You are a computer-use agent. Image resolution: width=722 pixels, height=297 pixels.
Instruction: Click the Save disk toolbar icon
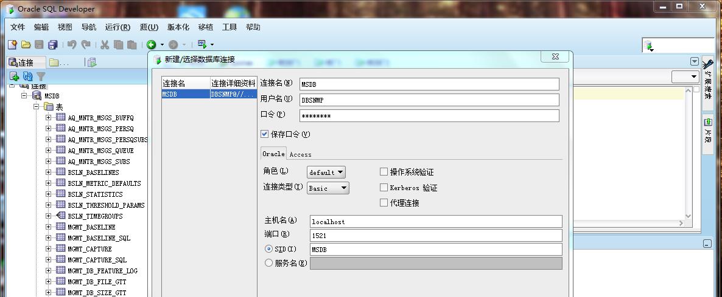[39, 44]
